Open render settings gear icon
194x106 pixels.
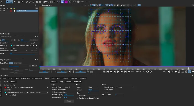(148, 71)
